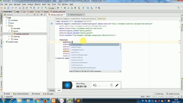Select the activity_main.xml file in tree

point(22,34)
